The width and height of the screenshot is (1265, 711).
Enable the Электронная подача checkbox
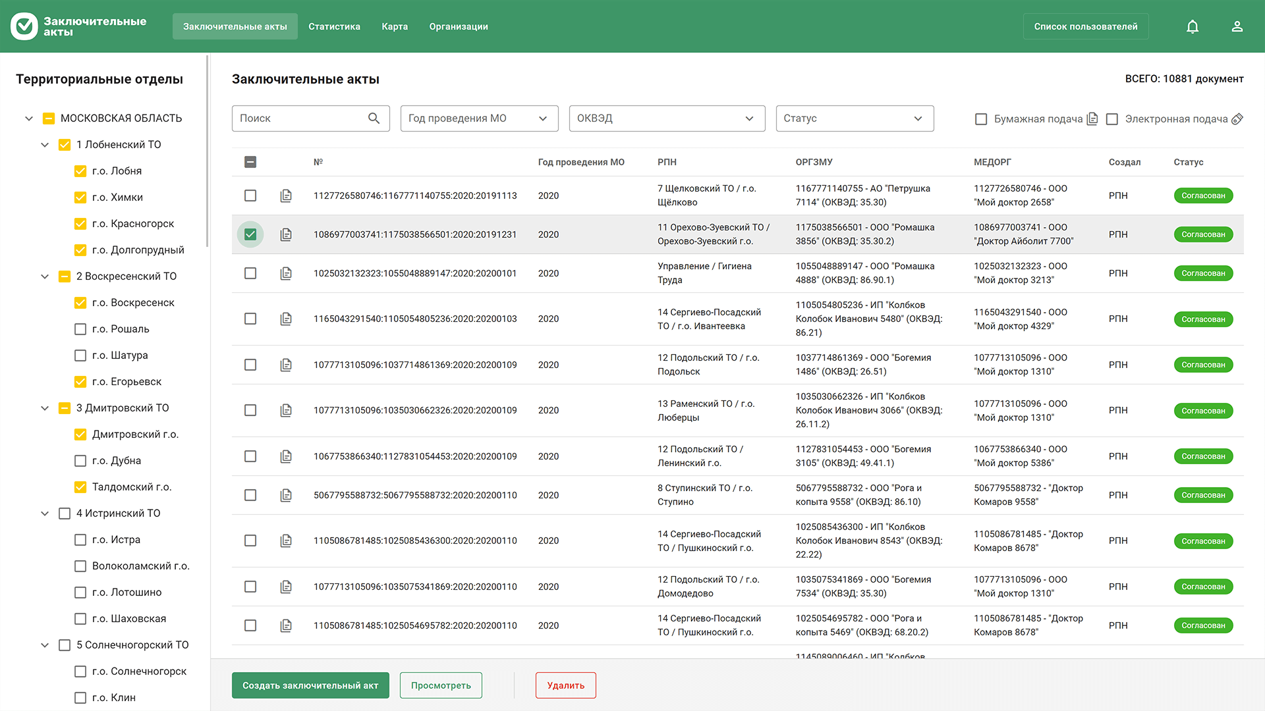coord(1112,119)
